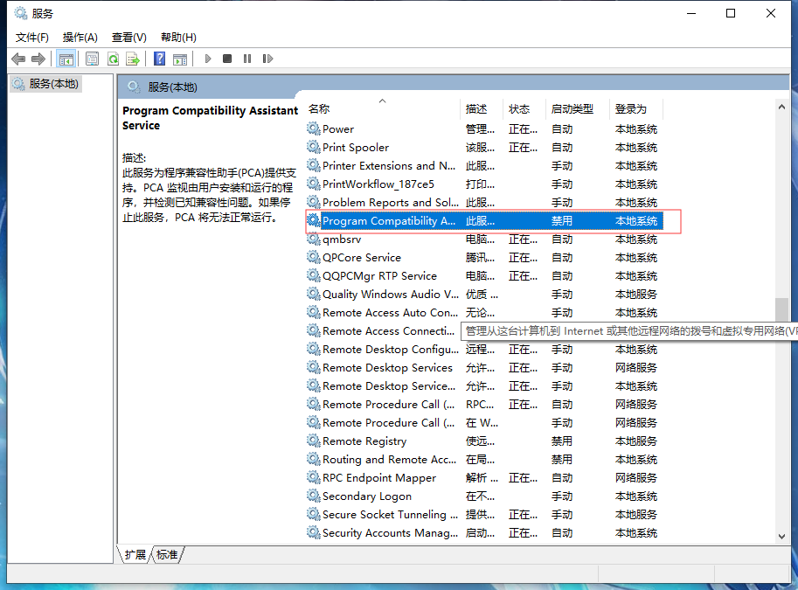The height and width of the screenshot is (590, 798).
Task: Open the 查看(V) menu
Action: coord(128,37)
